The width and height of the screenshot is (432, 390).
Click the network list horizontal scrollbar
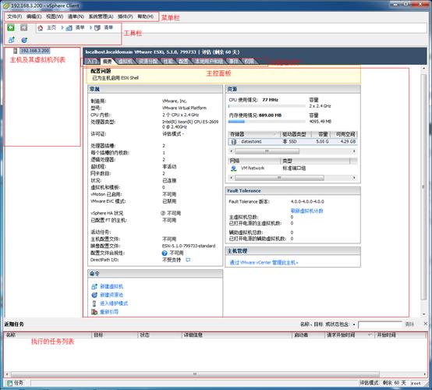tap(279, 178)
